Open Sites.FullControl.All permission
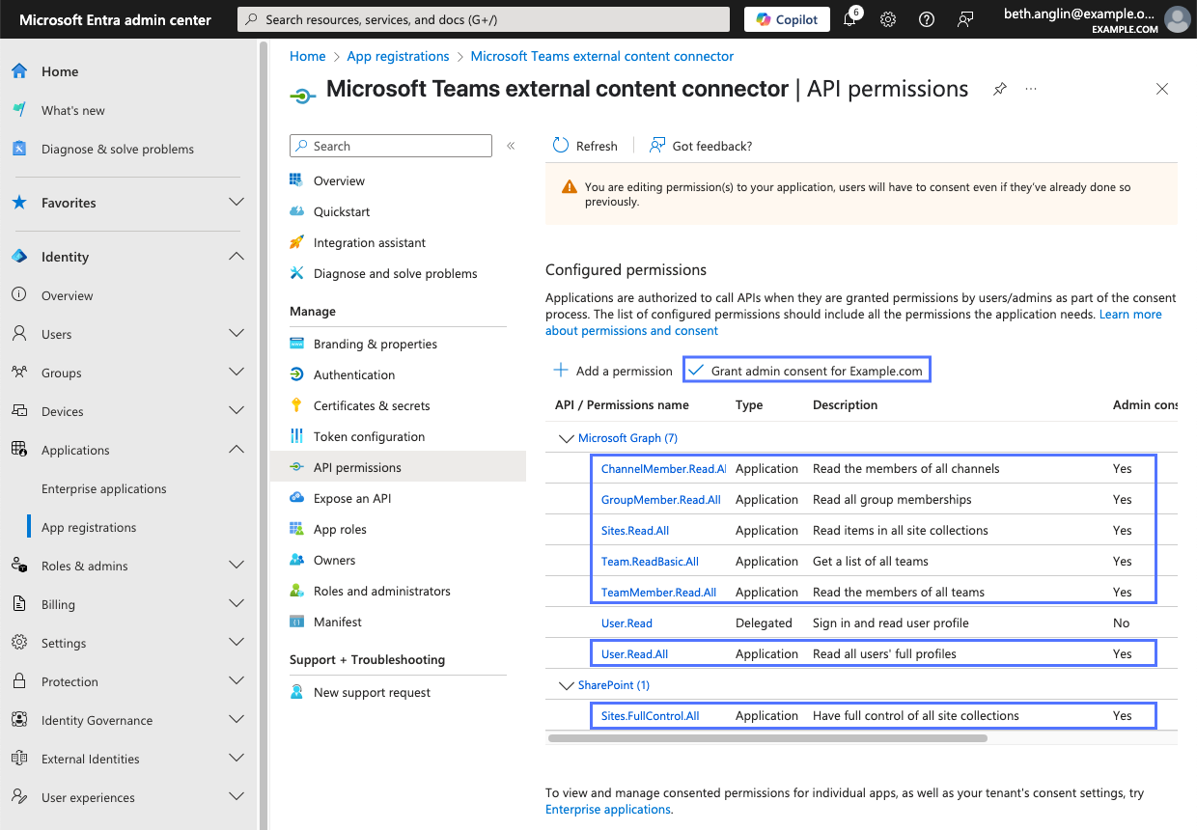The width and height of the screenshot is (1197, 830). [650, 716]
